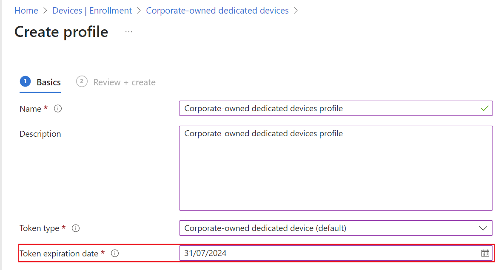This screenshot has width=504, height=270.
Task: Open the Home breadcrumb link
Action: [26, 10]
